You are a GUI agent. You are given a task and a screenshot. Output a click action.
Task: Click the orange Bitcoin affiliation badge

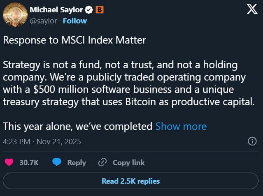pyautogui.click(x=99, y=9)
